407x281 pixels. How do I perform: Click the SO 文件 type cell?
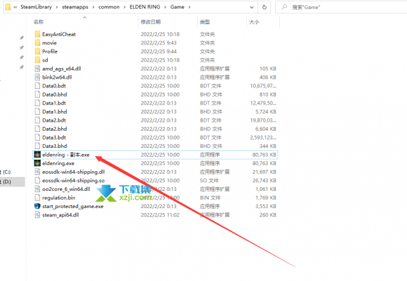(209, 180)
